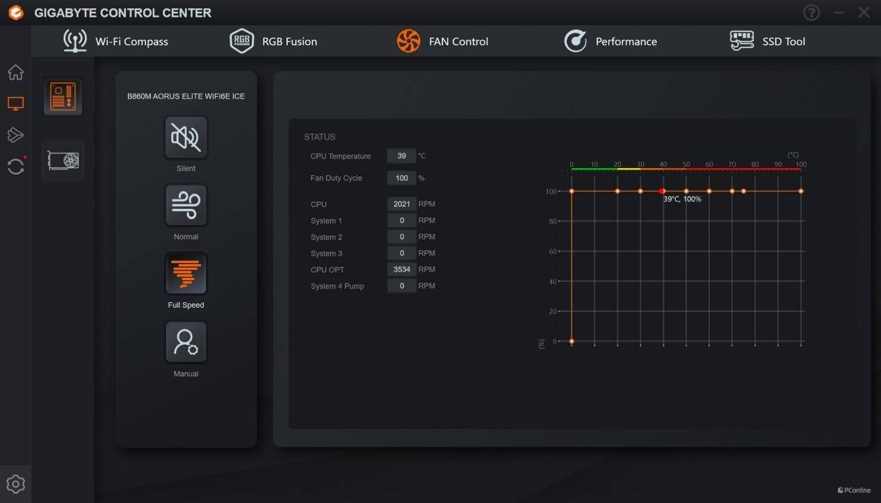Choose the Manual fan mode icon

[186, 342]
